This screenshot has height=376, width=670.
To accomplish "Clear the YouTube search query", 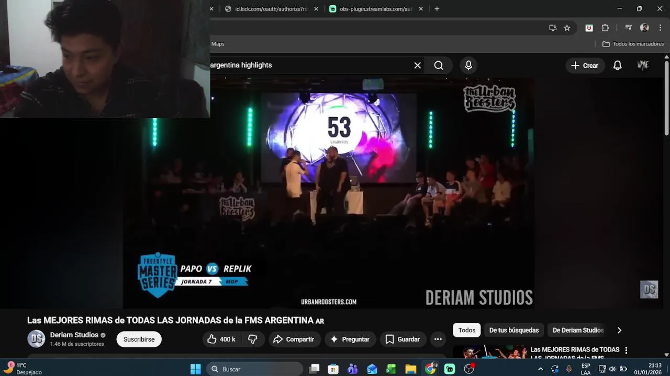I will [x=417, y=65].
